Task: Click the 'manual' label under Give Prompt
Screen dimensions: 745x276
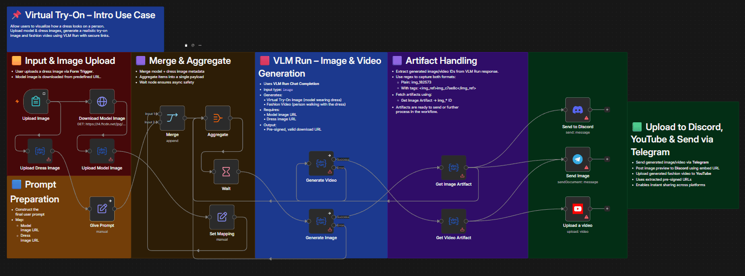Action: [102, 231]
